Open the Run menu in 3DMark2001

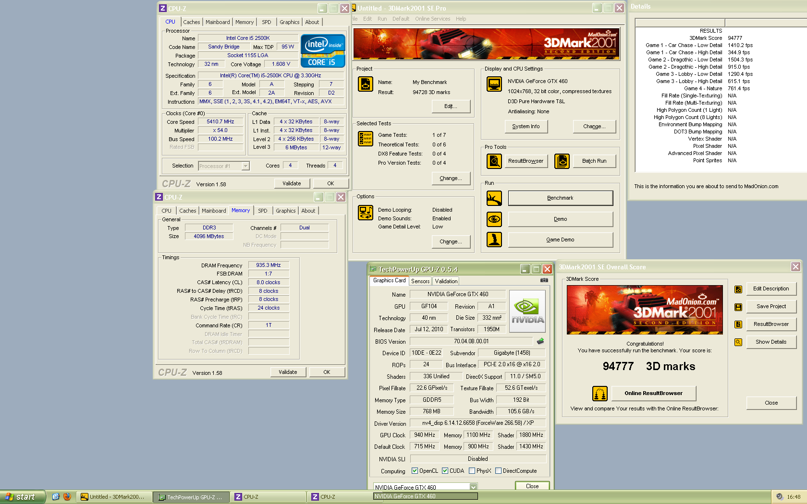(382, 19)
